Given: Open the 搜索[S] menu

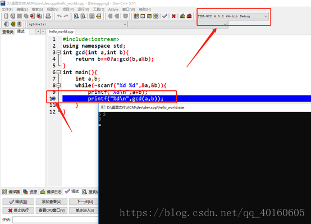Looking at the screenshot, I should point(37,10).
